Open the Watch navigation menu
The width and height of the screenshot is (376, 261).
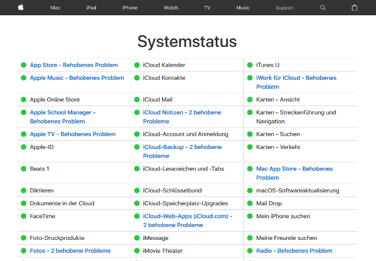tap(171, 8)
